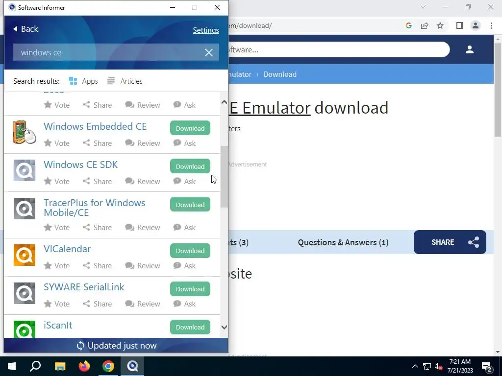Open the iScanIt title link

pyautogui.click(x=58, y=325)
